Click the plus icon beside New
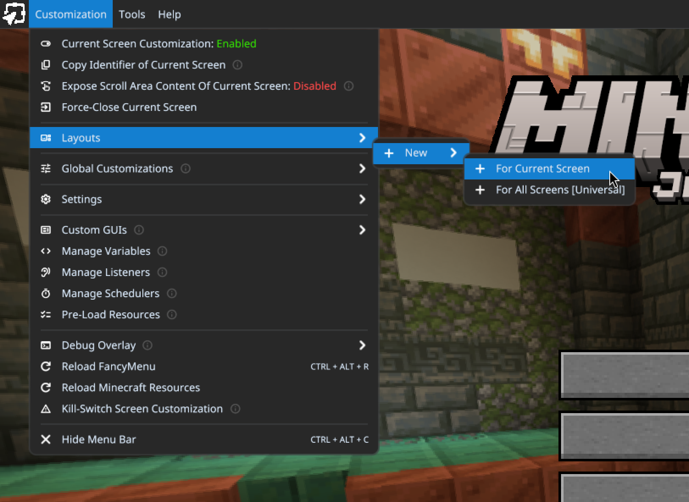This screenshot has height=502, width=689. tap(389, 153)
